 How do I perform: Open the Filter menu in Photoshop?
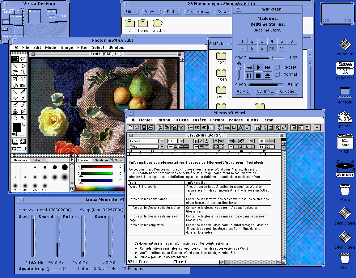[x=83, y=48]
